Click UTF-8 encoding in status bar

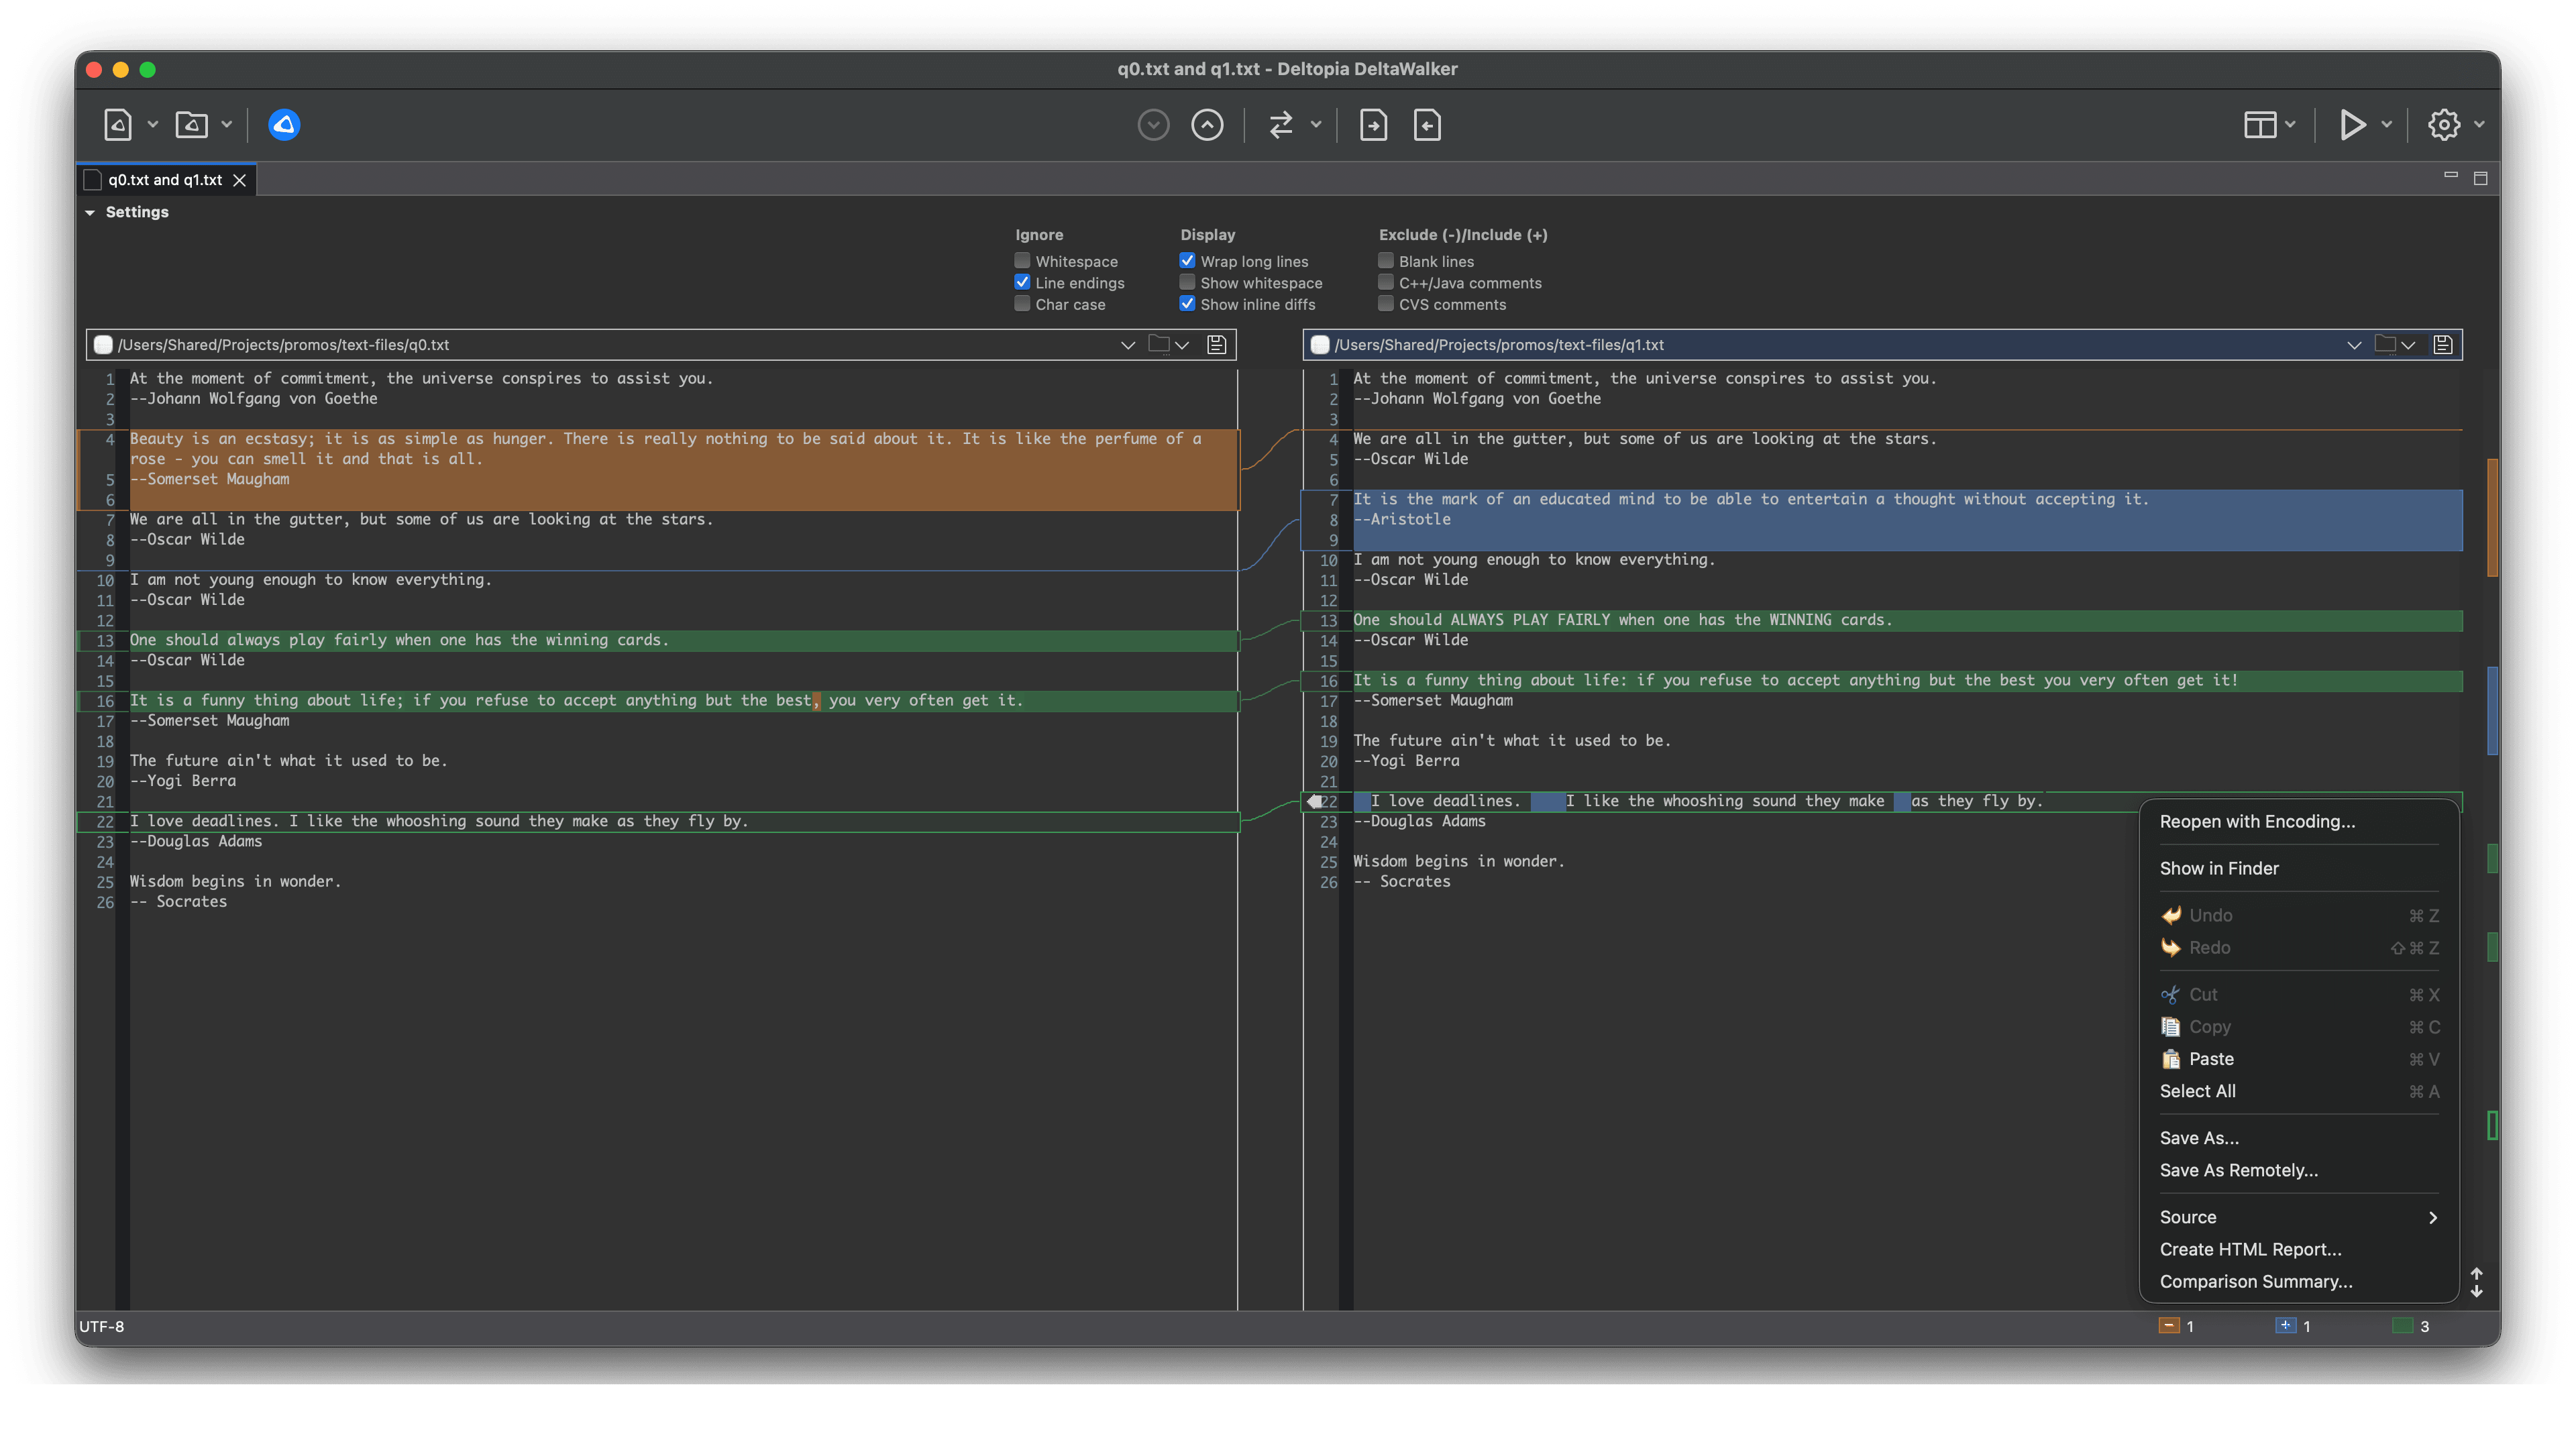102,1326
